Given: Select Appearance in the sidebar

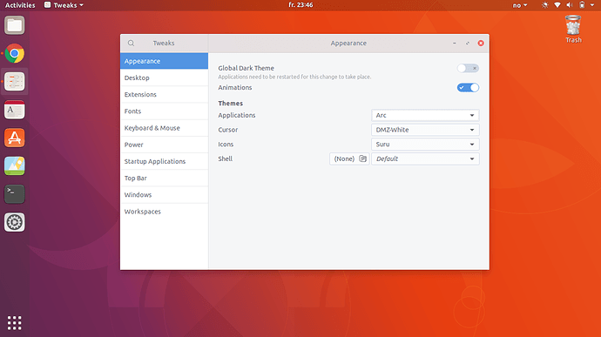Looking at the screenshot, I should tap(164, 61).
